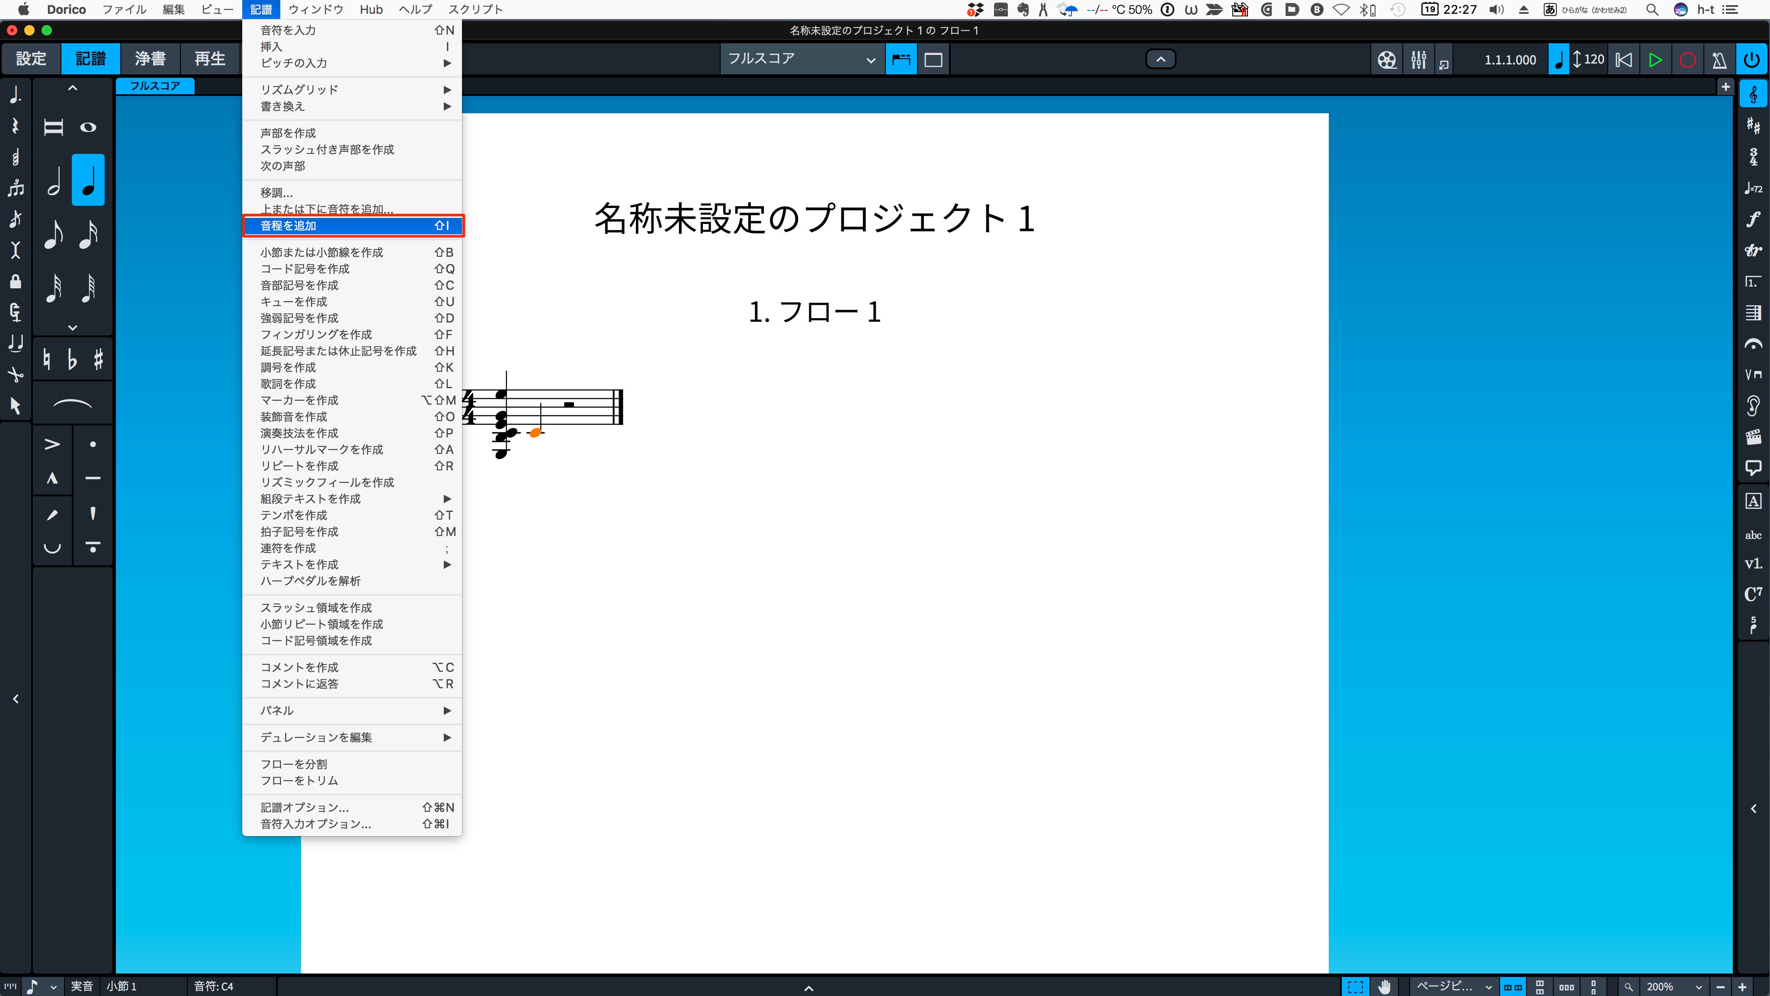
Task: Open the Time Signatures panel
Action: [1754, 156]
